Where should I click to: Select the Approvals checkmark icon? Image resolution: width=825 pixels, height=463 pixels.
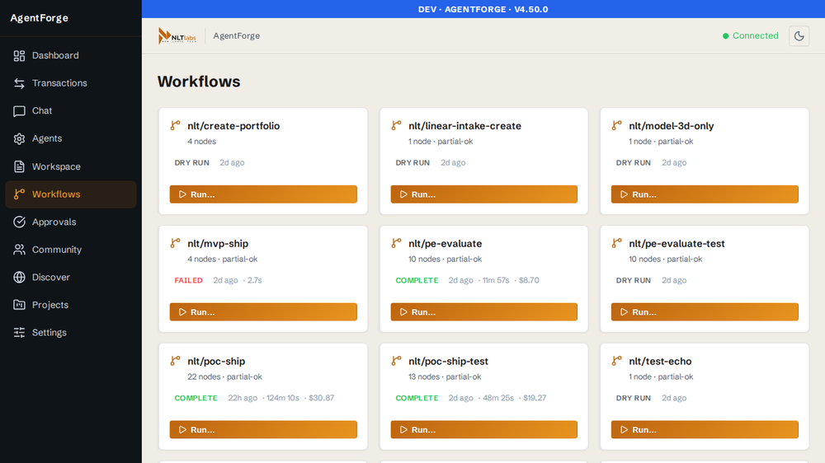[20, 222]
